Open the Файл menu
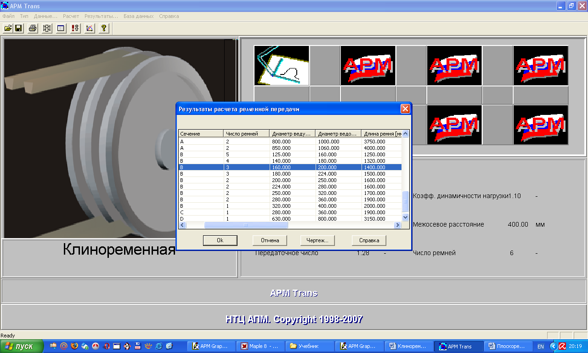 (9, 16)
